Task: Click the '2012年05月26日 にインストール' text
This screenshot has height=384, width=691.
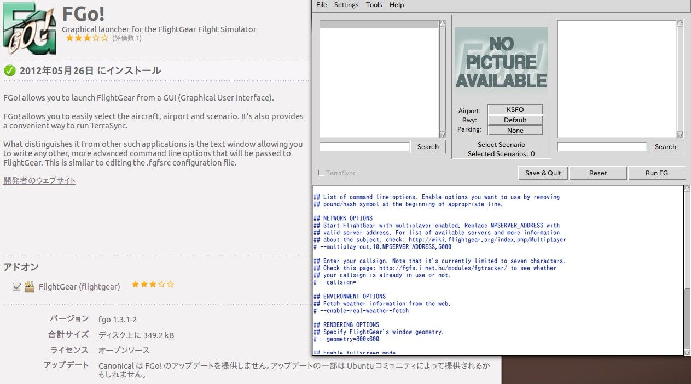Action: (x=90, y=70)
